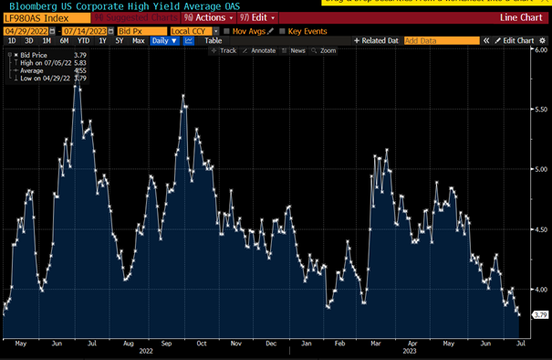Open the start date calendar picker icon
This screenshot has height=360, width=552.
click(x=52, y=31)
